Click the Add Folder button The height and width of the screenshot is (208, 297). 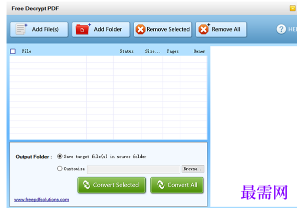[101, 29]
